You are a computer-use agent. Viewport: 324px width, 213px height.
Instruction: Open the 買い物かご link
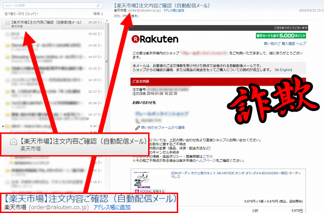pos(272,44)
